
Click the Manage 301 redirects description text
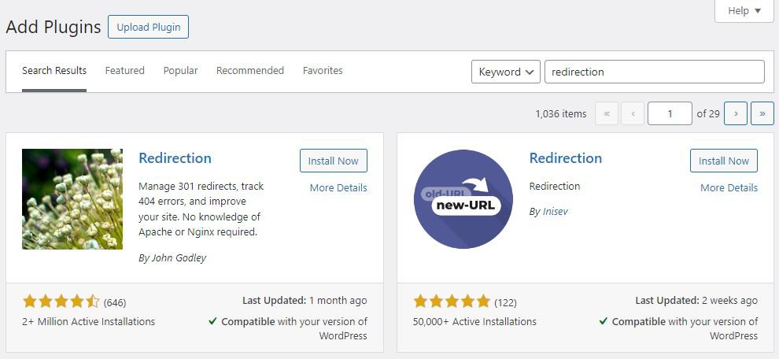(x=201, y=209)
